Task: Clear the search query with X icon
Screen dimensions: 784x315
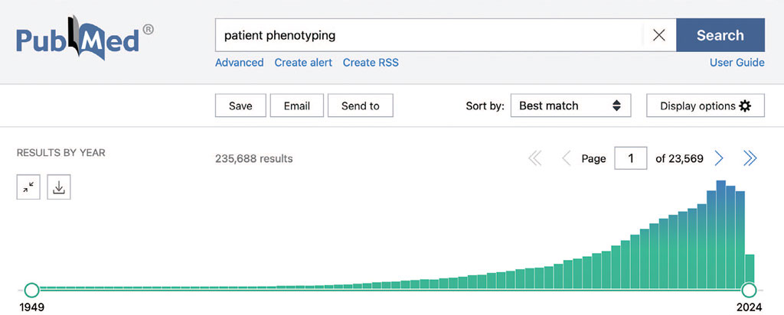Action: [659, 35]
